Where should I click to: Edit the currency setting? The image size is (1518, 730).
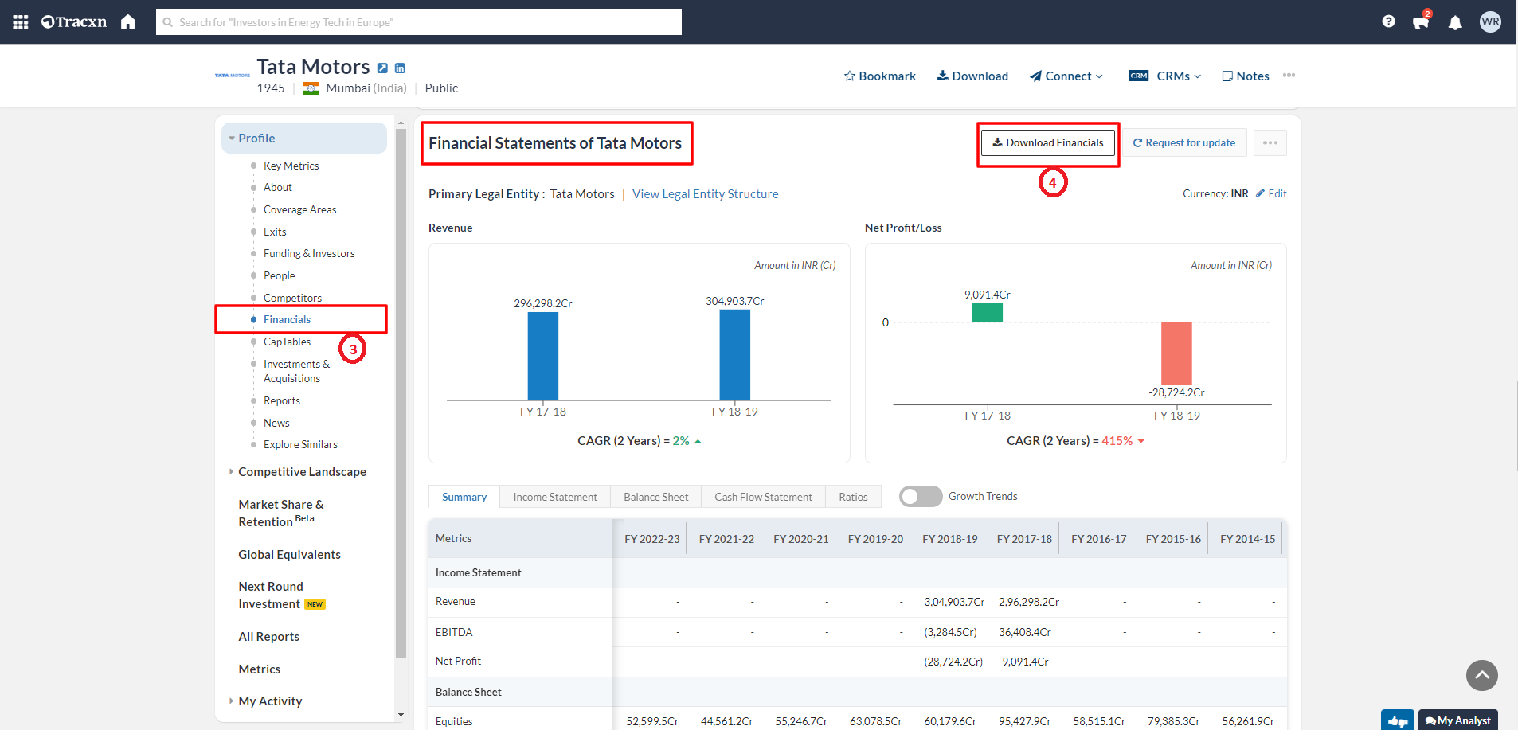tap(1271, 193)
